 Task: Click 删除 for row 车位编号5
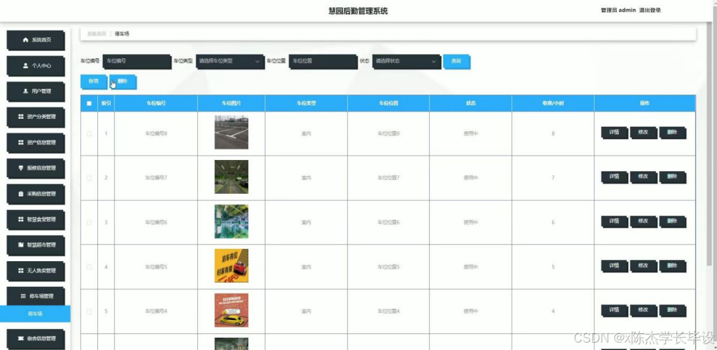673,266
